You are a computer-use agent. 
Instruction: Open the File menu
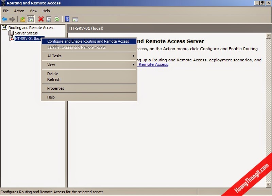pos(6,11)
